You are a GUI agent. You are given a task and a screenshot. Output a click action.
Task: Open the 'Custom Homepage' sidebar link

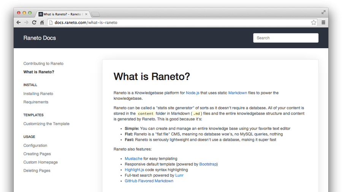(41, 162)
